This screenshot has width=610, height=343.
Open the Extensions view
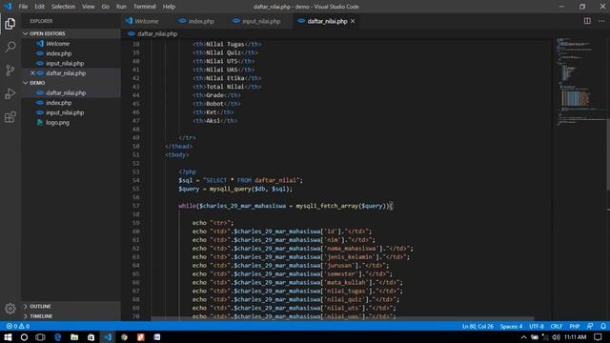[x=10, y=116]
